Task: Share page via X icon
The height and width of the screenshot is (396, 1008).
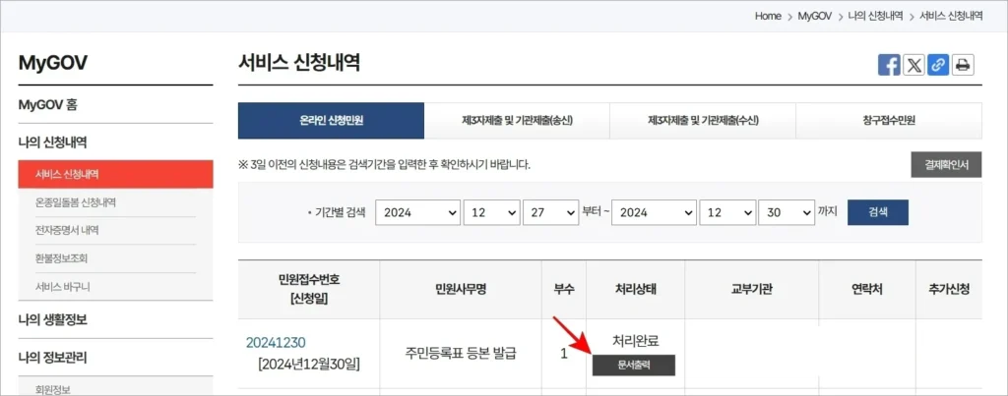Action: (913, 65)
